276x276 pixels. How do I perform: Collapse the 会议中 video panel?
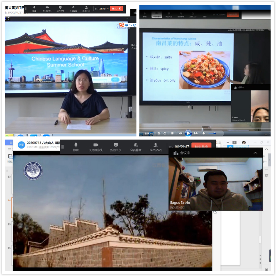click(x=255, y=153)
